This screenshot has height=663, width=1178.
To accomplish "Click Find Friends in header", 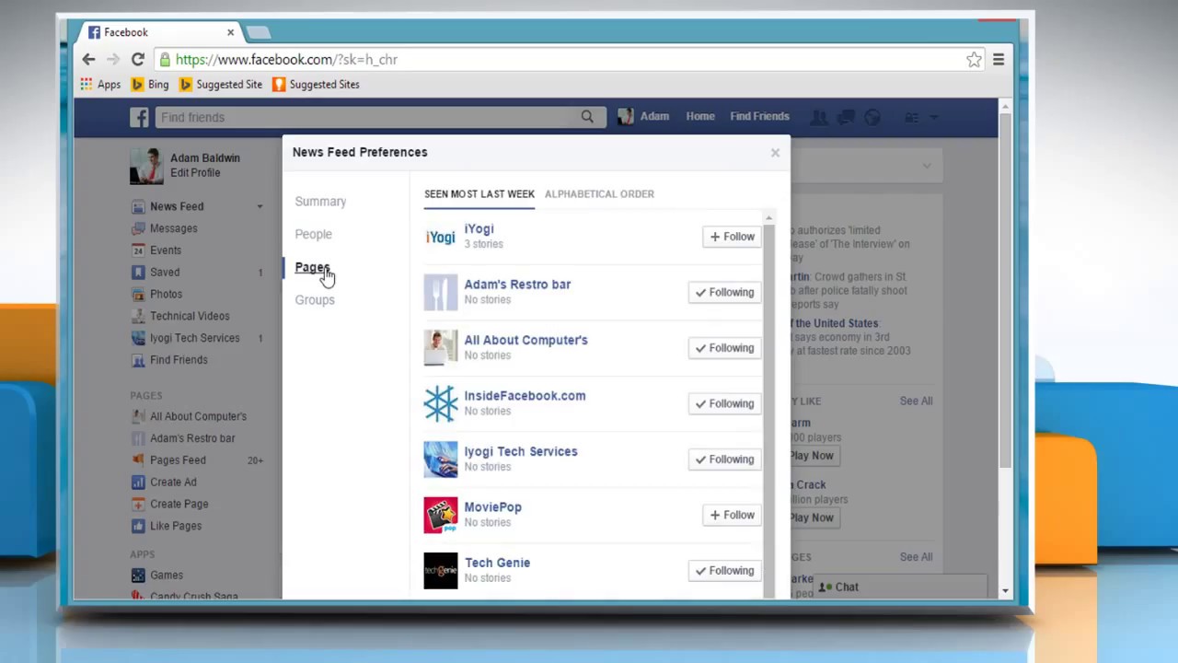I will pos(759,117).
